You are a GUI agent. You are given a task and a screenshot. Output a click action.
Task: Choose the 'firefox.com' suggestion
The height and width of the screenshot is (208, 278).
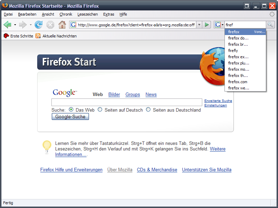point(245,82)
